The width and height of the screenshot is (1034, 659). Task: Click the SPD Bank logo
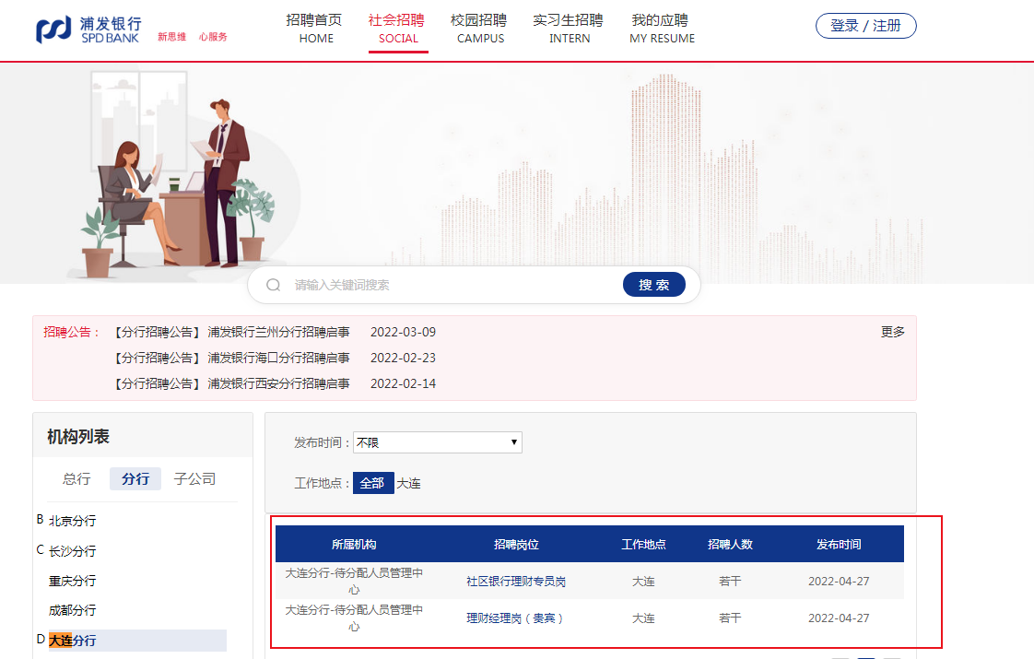(88, 29)
